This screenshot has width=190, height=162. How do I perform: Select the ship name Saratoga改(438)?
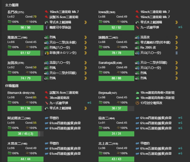pyautogui.click(x=110, y=63)
